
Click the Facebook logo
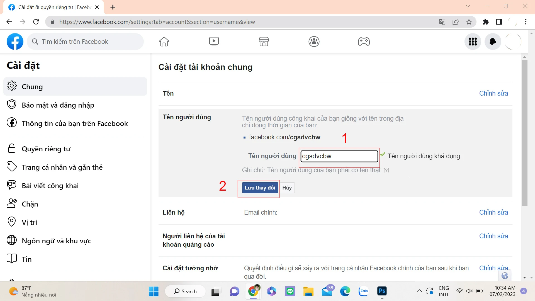[15, 42]
